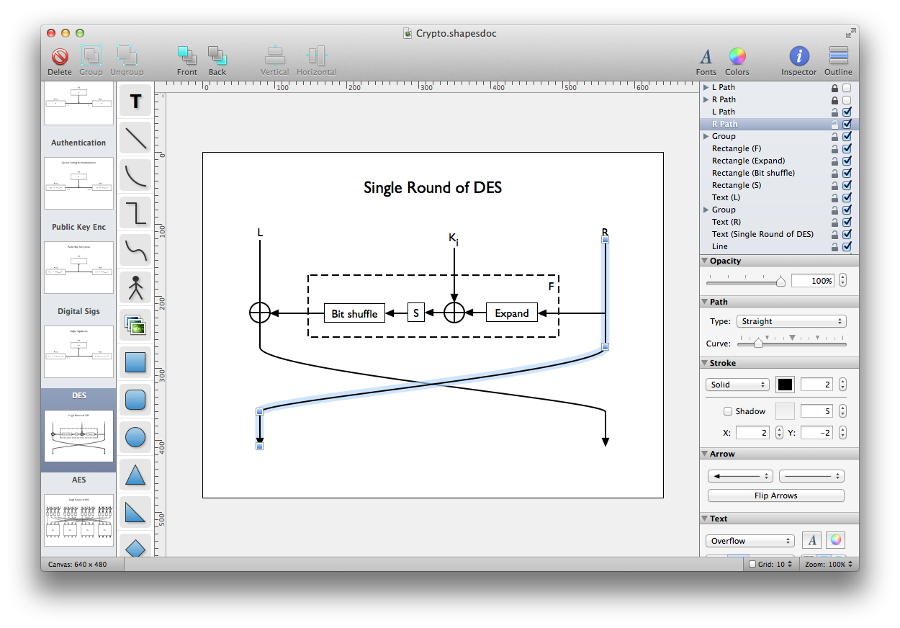The height and width of the screenshot is (628, 900).
Task: Select the stick figure shape tool
Action: click(135, 287)
